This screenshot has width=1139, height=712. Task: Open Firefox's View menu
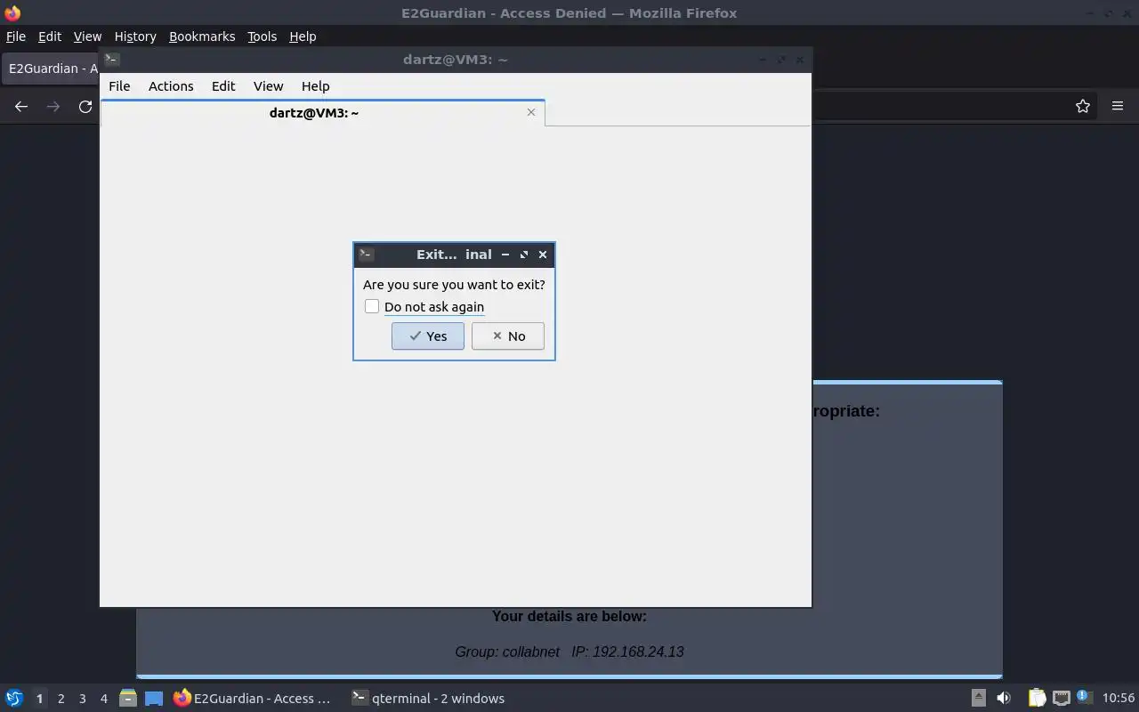point(87,36)
